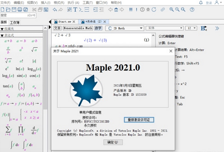Screen dimensions: 224x152
Task: Click the search input field
Action: [18, 15]
